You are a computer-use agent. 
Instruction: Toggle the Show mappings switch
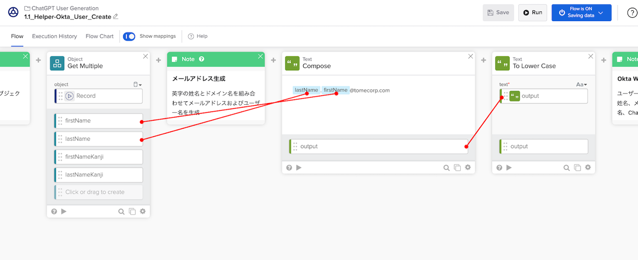[129, 36]
